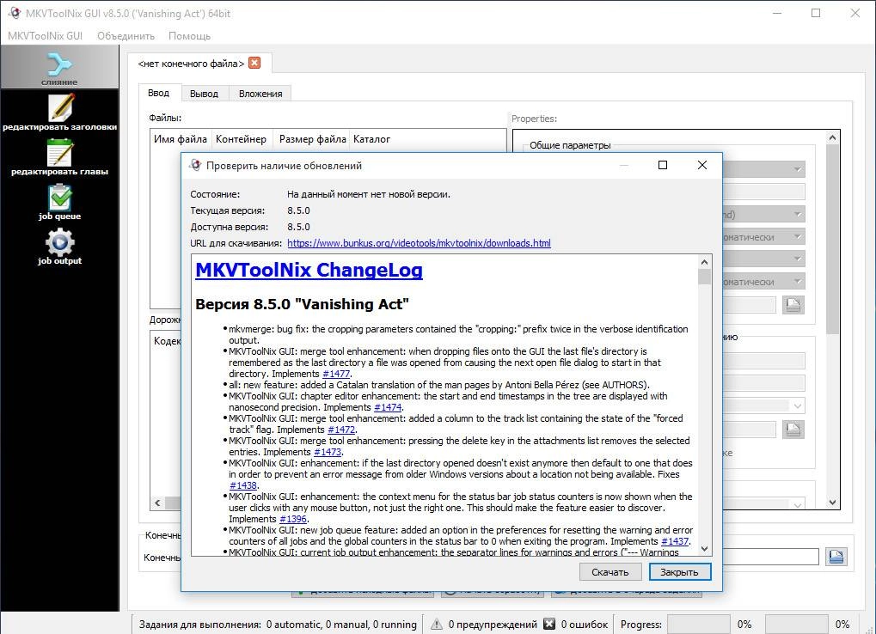
Task: Open issue link #1474
Action: 388,407
